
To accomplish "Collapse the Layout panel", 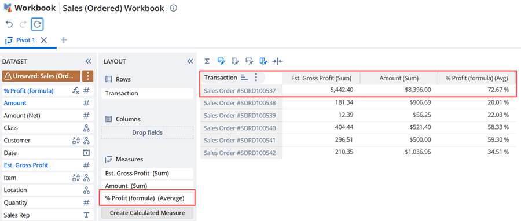I will [190, 61].
